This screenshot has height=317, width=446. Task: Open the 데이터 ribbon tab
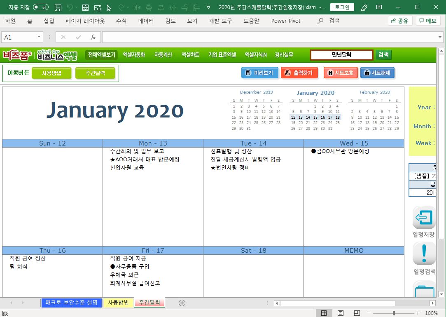(x=146, y=21)
